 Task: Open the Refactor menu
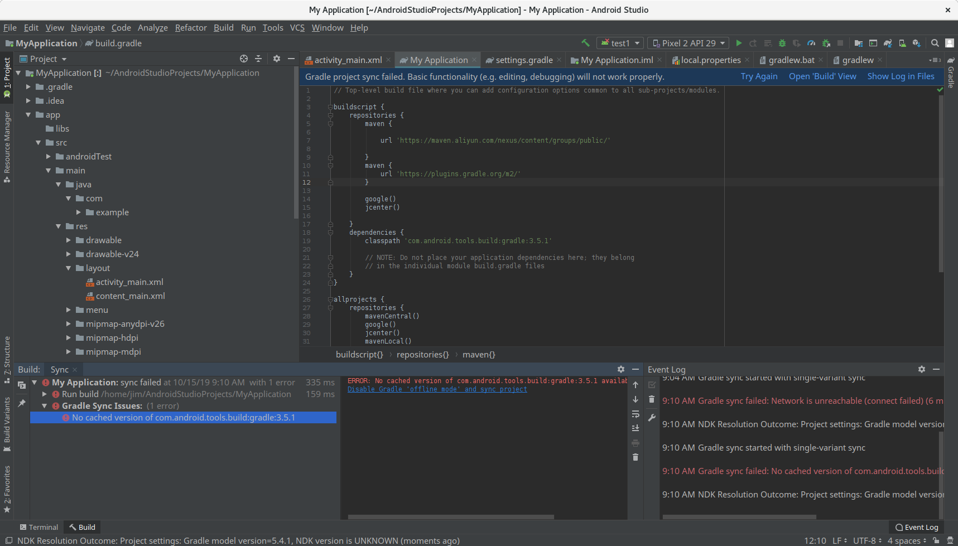(x=191, y=27)
